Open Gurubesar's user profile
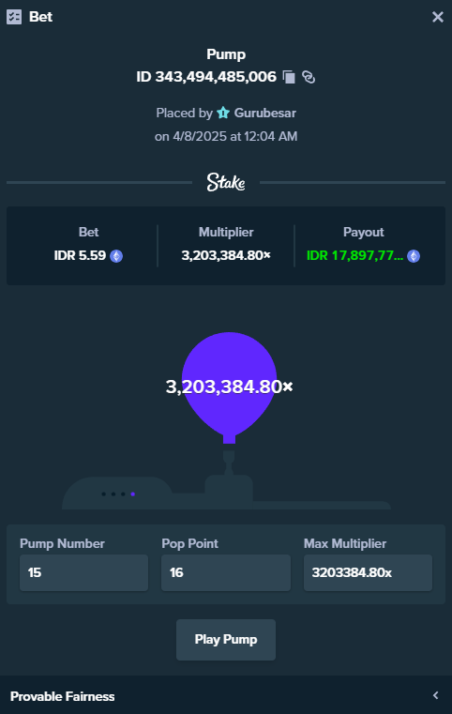This screenshot has width=452, height=714. point(265,113)
